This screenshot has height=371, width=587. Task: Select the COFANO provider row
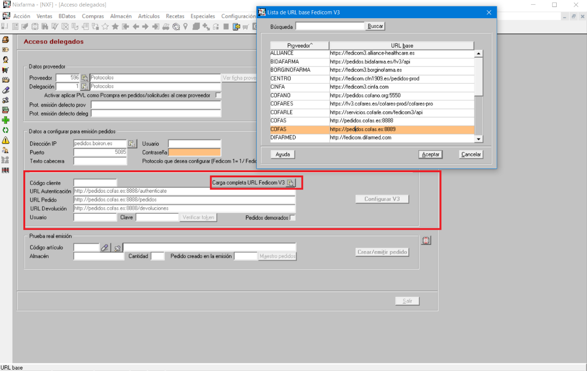click(x=372, y=95)
